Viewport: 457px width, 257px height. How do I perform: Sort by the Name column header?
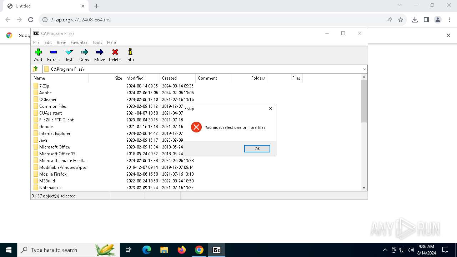click(x=60, y=78)
